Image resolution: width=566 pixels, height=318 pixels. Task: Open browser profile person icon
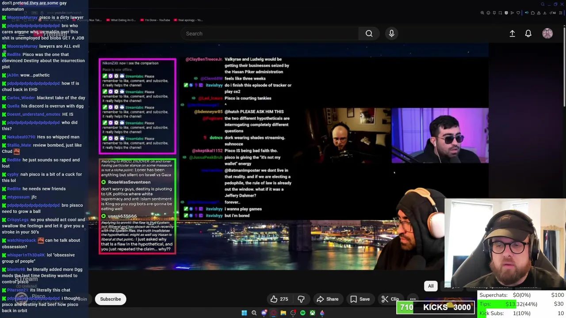tap(539, 13)
